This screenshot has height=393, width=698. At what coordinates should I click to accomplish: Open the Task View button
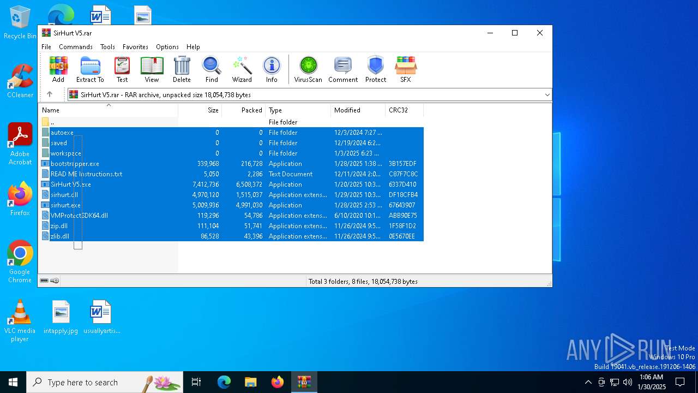pyautogui.click(x=196, y=382)
